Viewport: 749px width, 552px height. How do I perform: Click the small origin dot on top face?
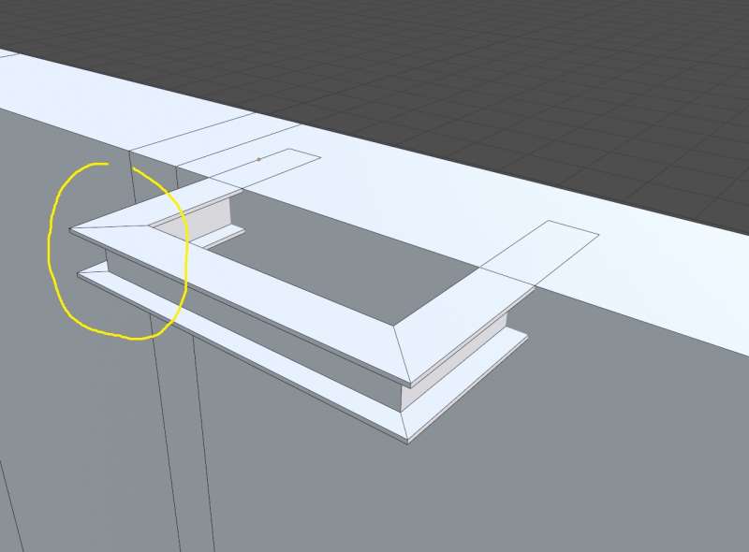coord(259,159)
